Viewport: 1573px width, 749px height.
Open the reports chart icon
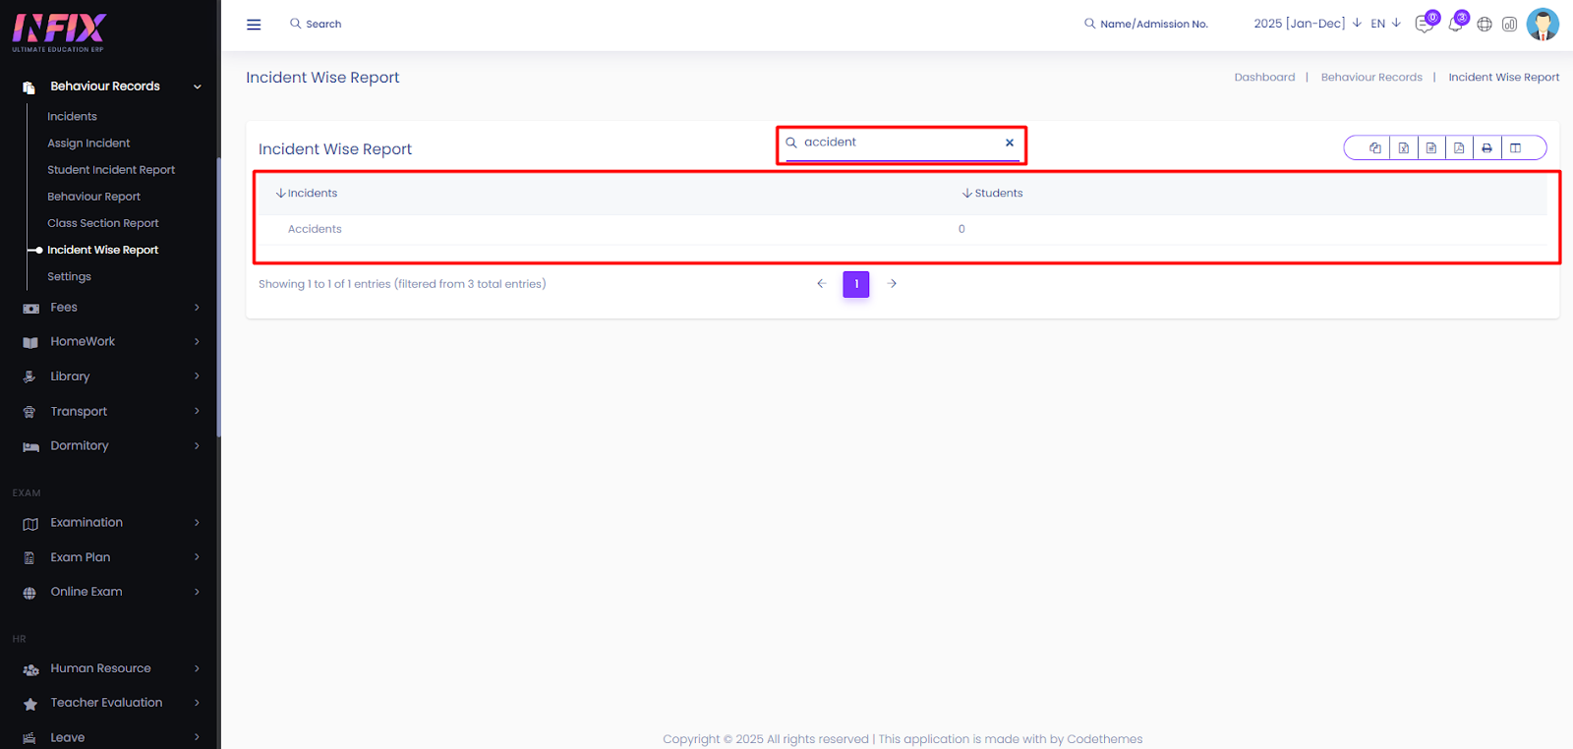(1510, 25)
